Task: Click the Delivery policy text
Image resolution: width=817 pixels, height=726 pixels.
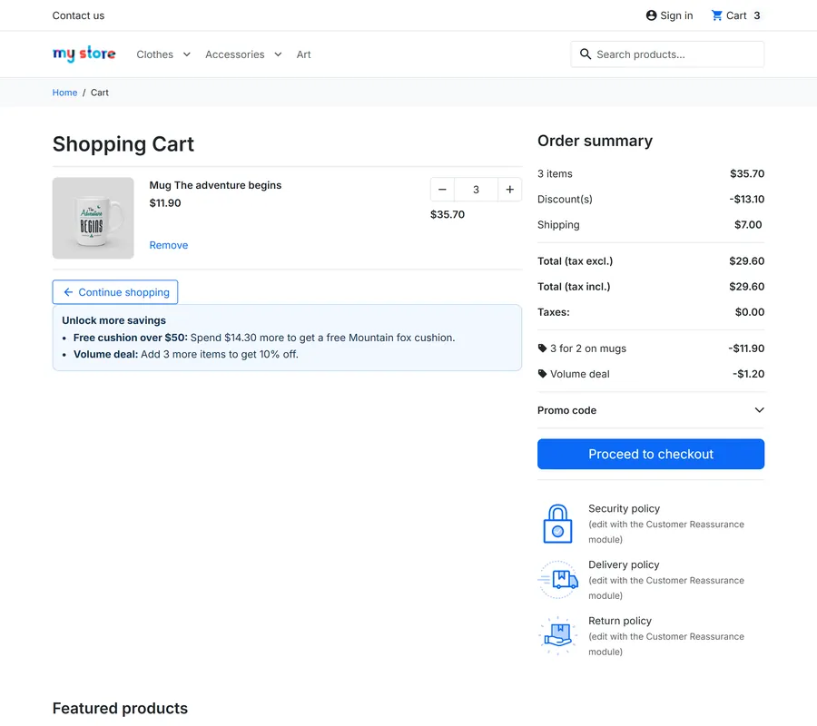Action: [624, 564]
